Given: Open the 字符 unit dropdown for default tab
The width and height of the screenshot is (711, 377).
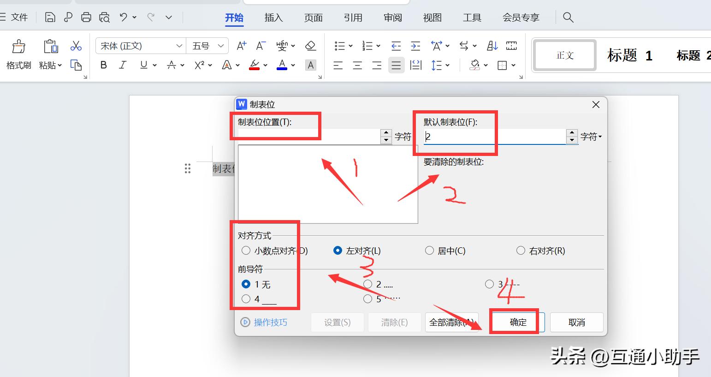Looking at the screenshot, I should coord(592,137).
